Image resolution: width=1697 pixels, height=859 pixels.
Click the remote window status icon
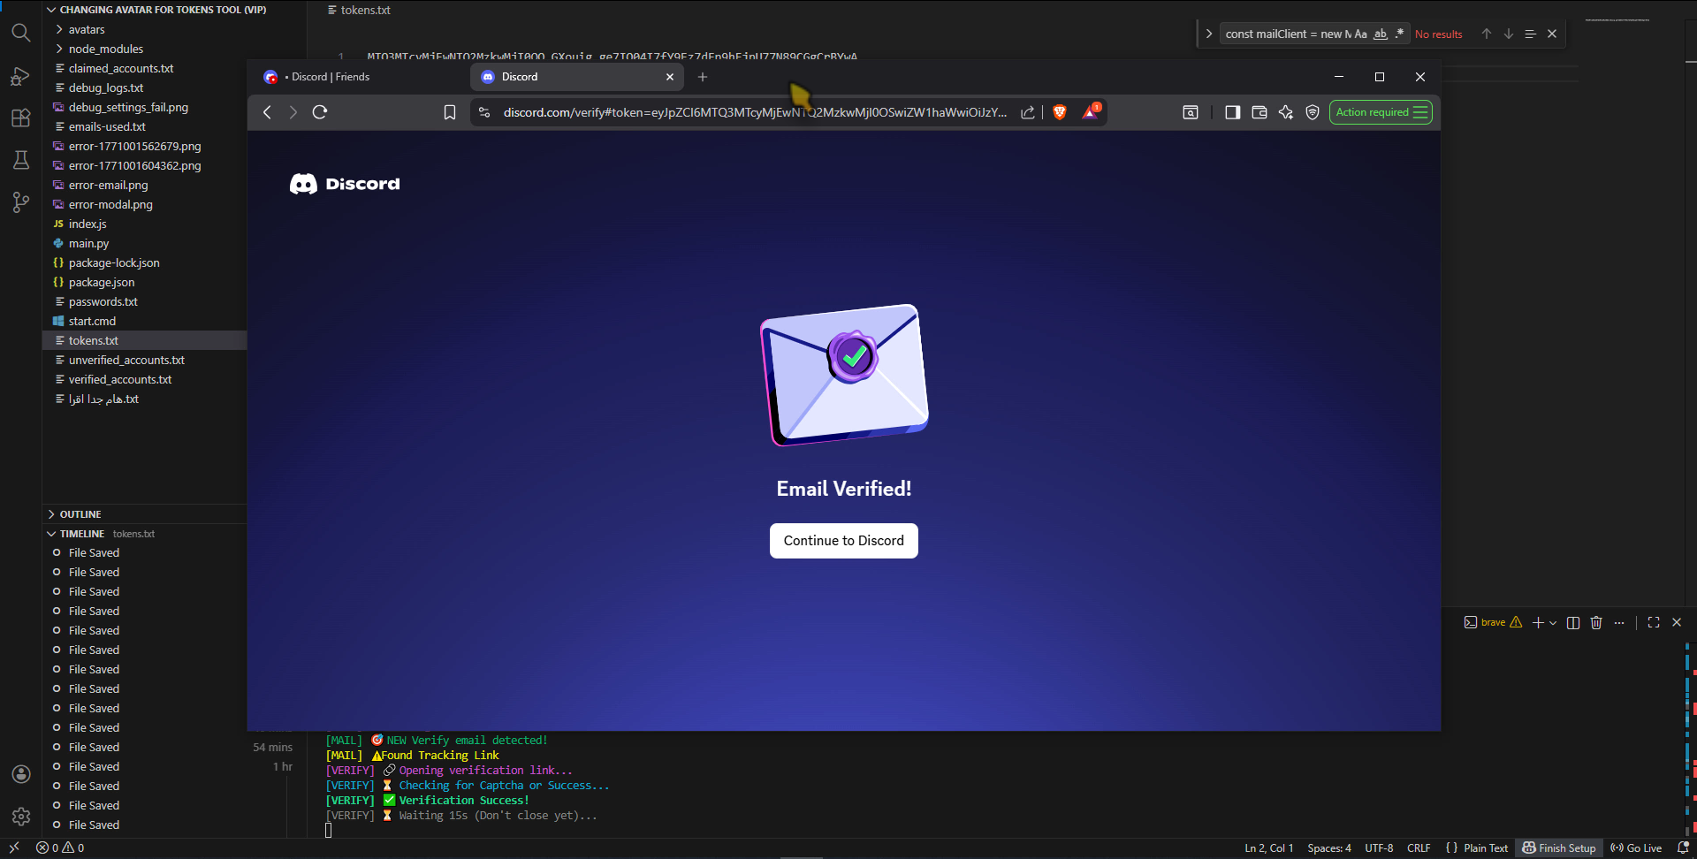[14, 848]
